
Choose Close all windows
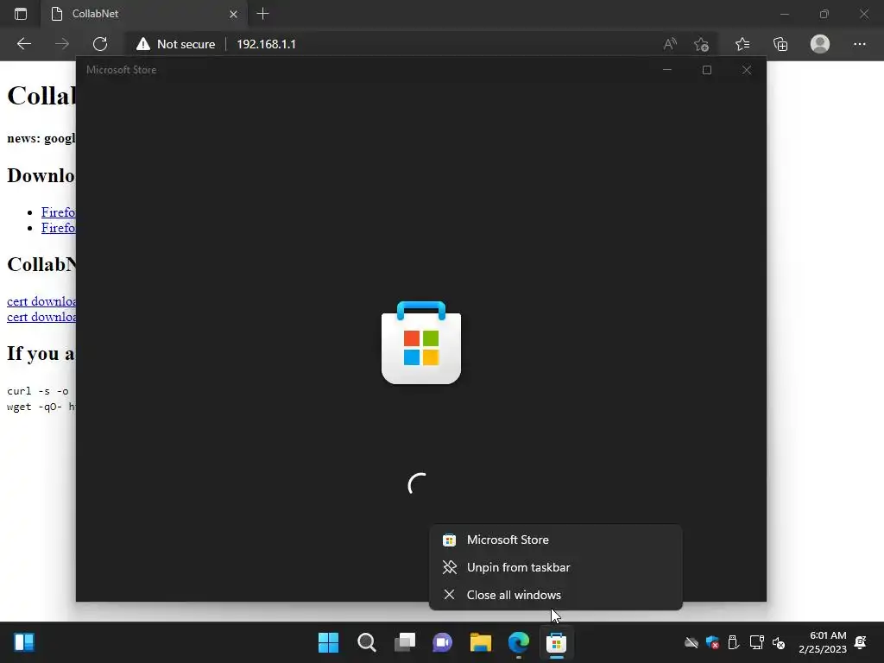point(555,595)
